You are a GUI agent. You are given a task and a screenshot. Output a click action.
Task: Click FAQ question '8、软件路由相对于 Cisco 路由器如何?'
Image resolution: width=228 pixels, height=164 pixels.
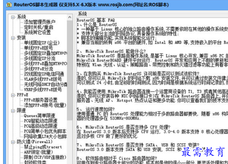pyautogui.click(x=117, y=158)
